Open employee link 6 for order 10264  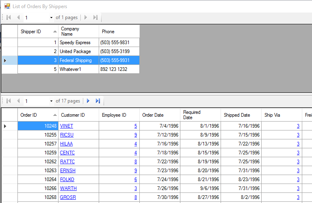[x=136, y=179]
